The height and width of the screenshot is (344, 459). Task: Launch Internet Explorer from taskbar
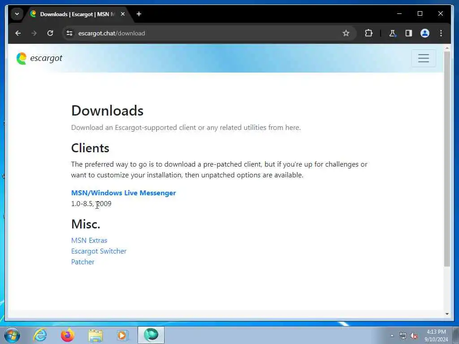(x=40, y=335)
